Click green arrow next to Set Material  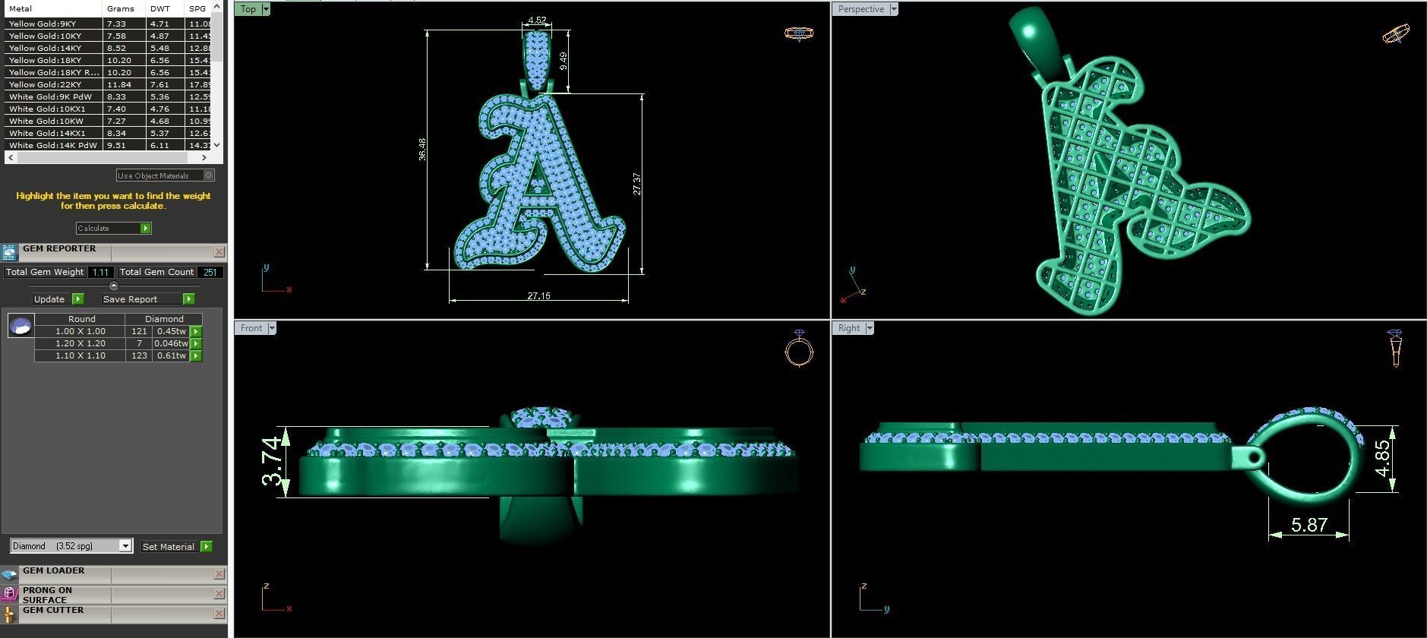click(207, 547)
